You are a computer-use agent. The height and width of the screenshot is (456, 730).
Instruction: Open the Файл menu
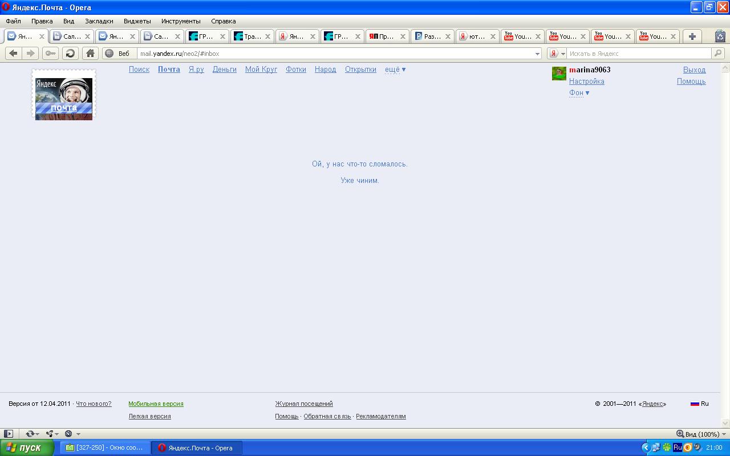click(x=13, y=21)
